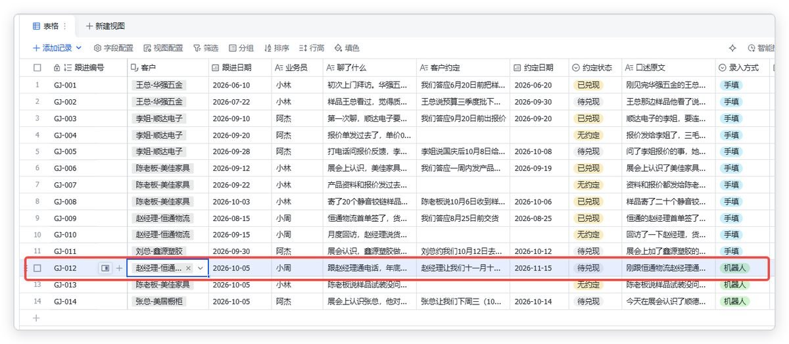The image size is (789, 344).
Task: Click the 聊了什么 column header
Action: (370, 67)
